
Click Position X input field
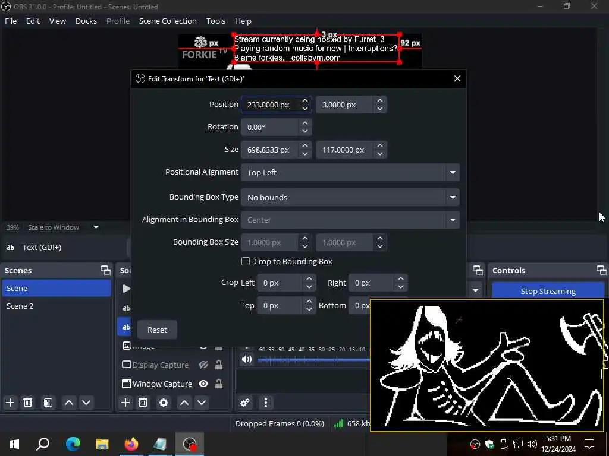(271, 104)
